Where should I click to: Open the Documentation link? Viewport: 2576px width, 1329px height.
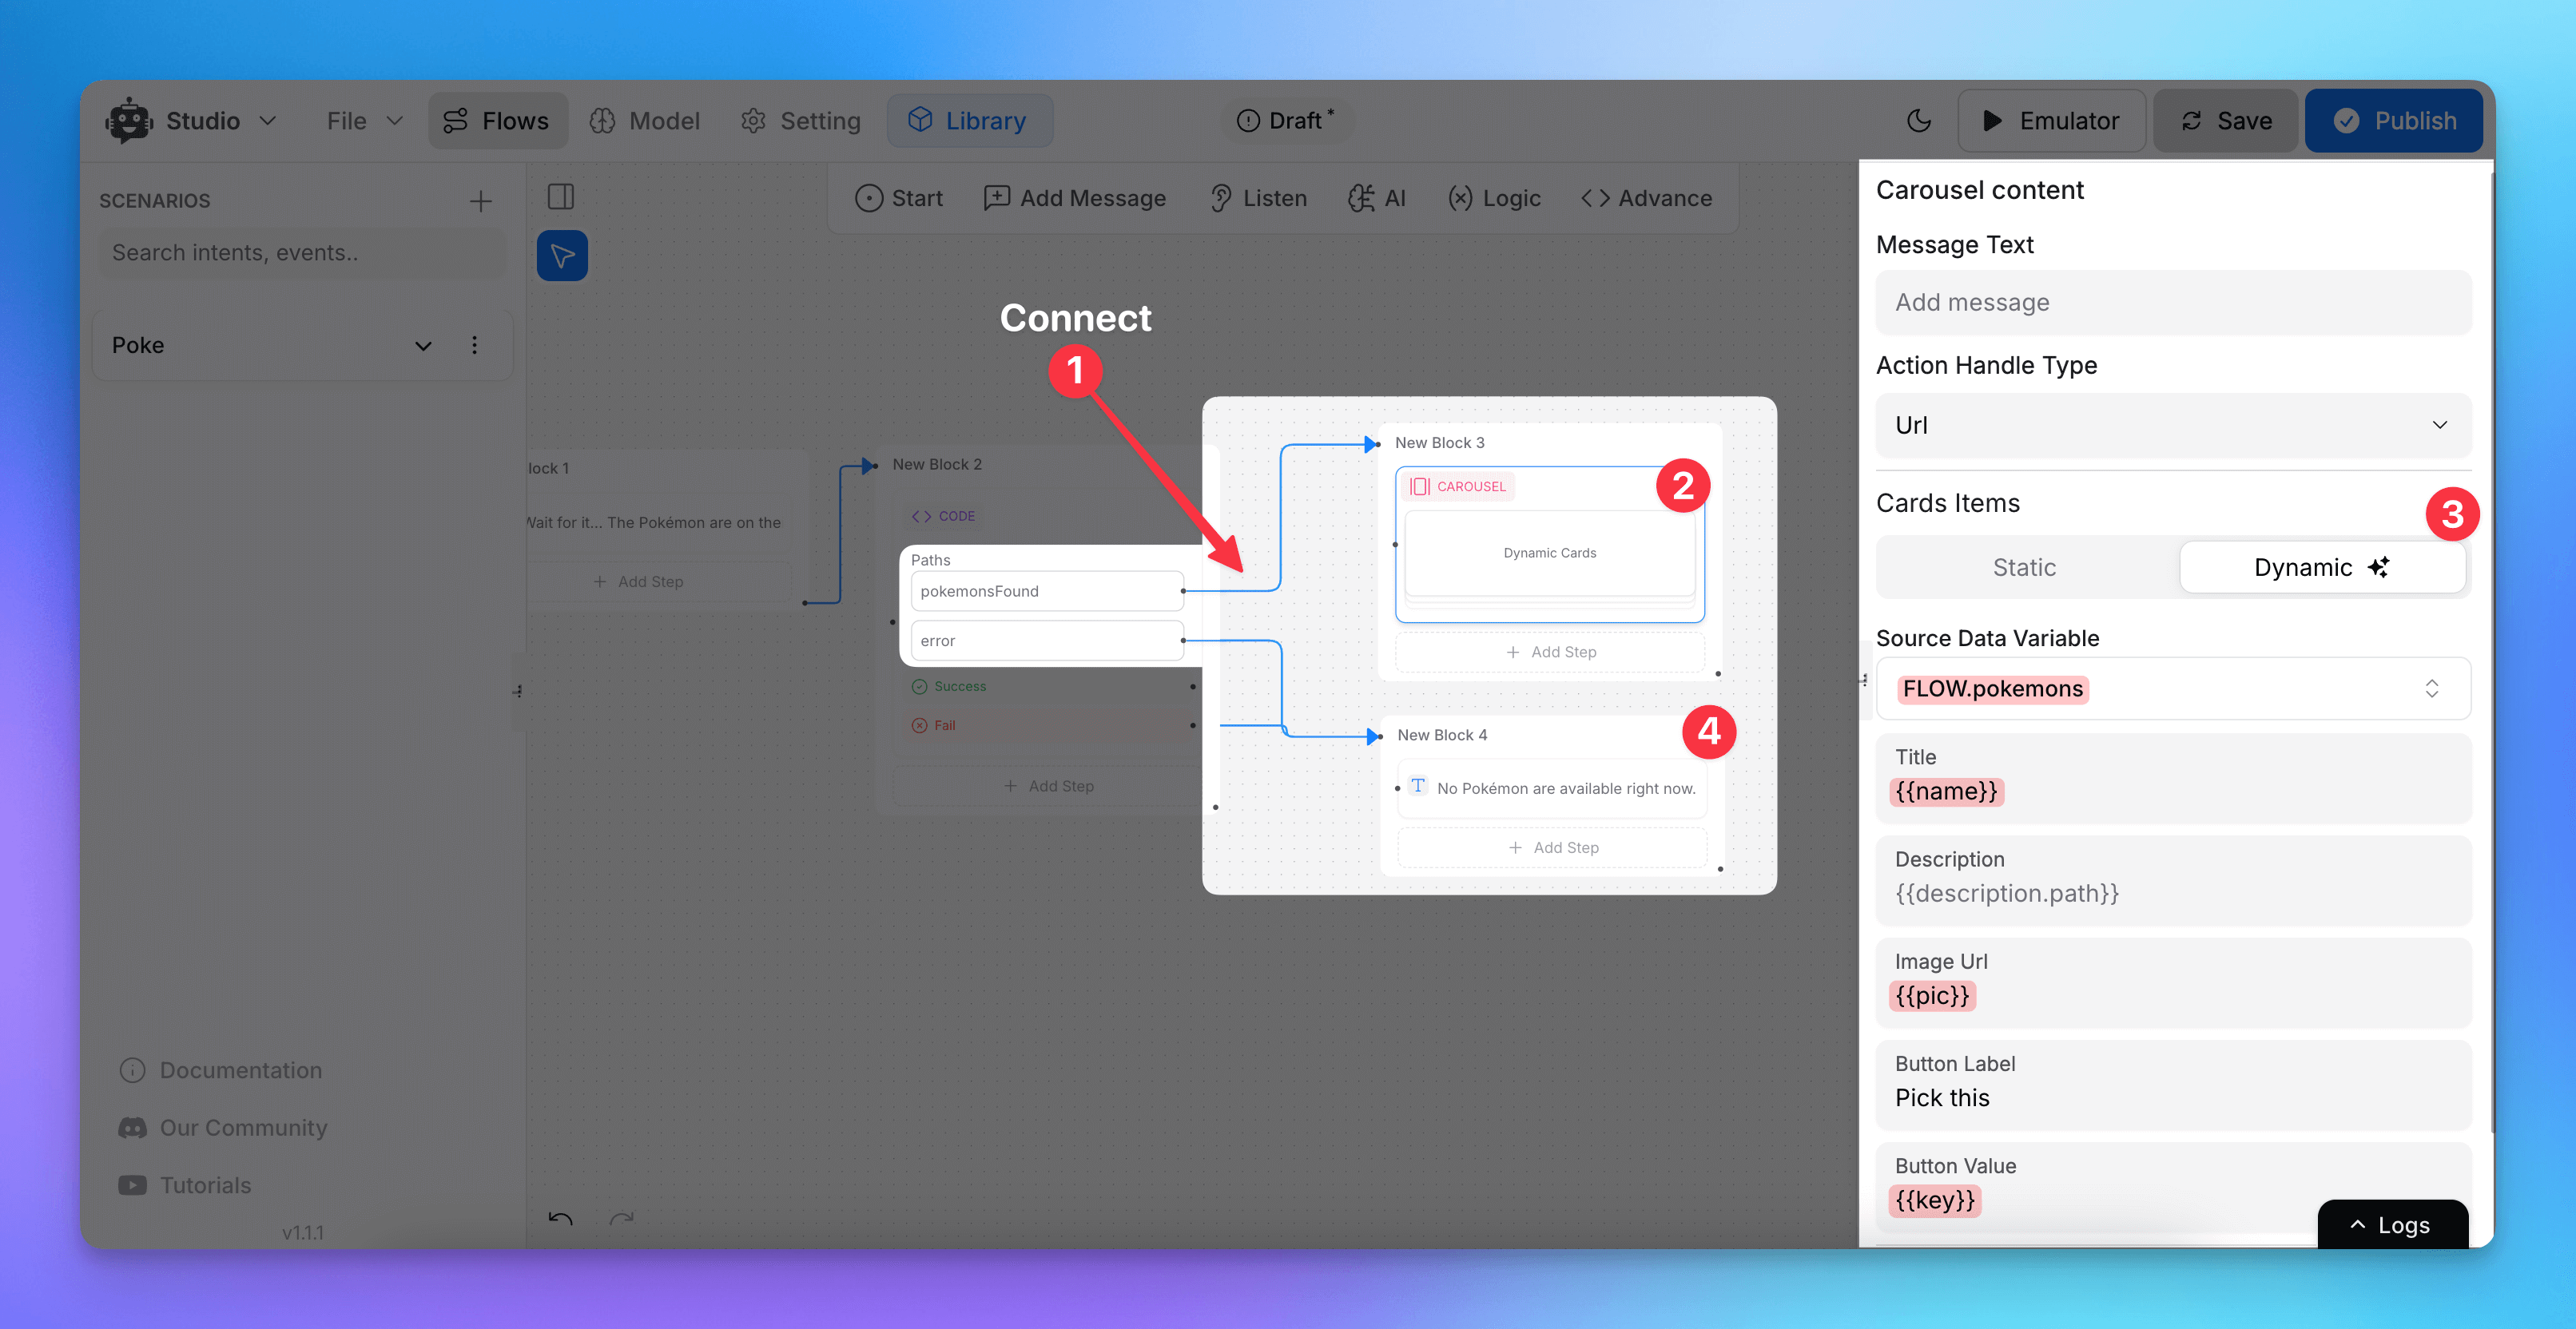pos(221,1070)
